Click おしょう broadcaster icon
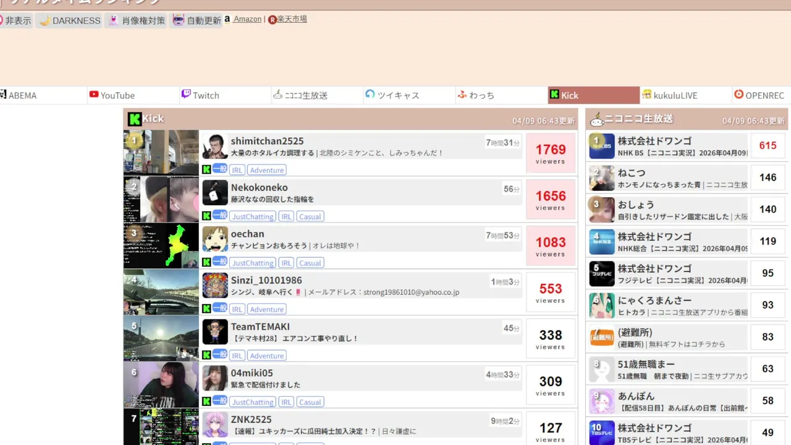This screenshot has width=791, height=445. [x=602, y=210]
